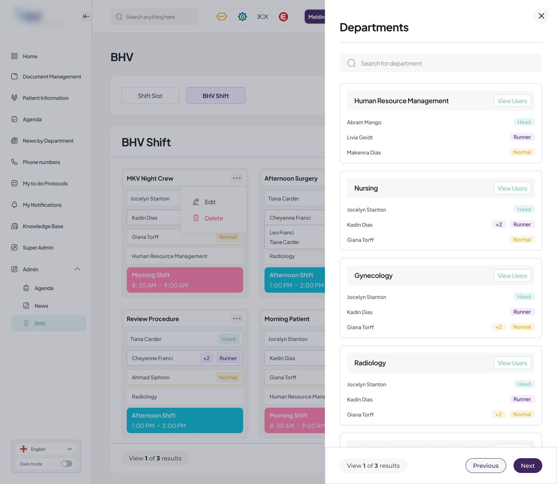Image resolution: width=557 pixels, height=484 pixels.
Task: Go to the Next departments page
Action: (528, 466)
